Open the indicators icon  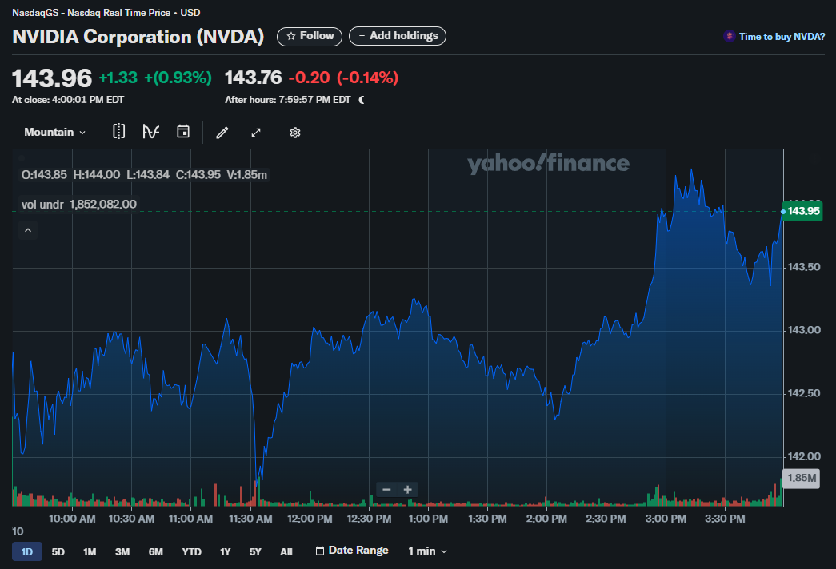tap(151, 132)
